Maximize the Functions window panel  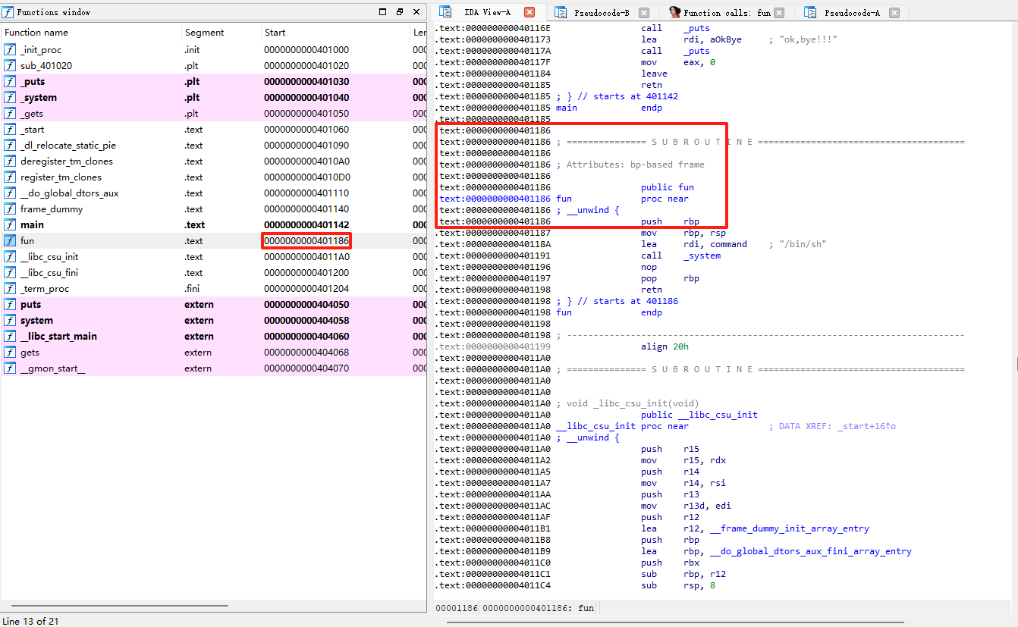pos(382,12)
